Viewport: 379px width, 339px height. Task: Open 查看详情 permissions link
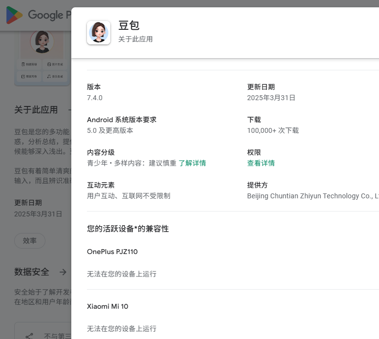[x=261, y=163]
